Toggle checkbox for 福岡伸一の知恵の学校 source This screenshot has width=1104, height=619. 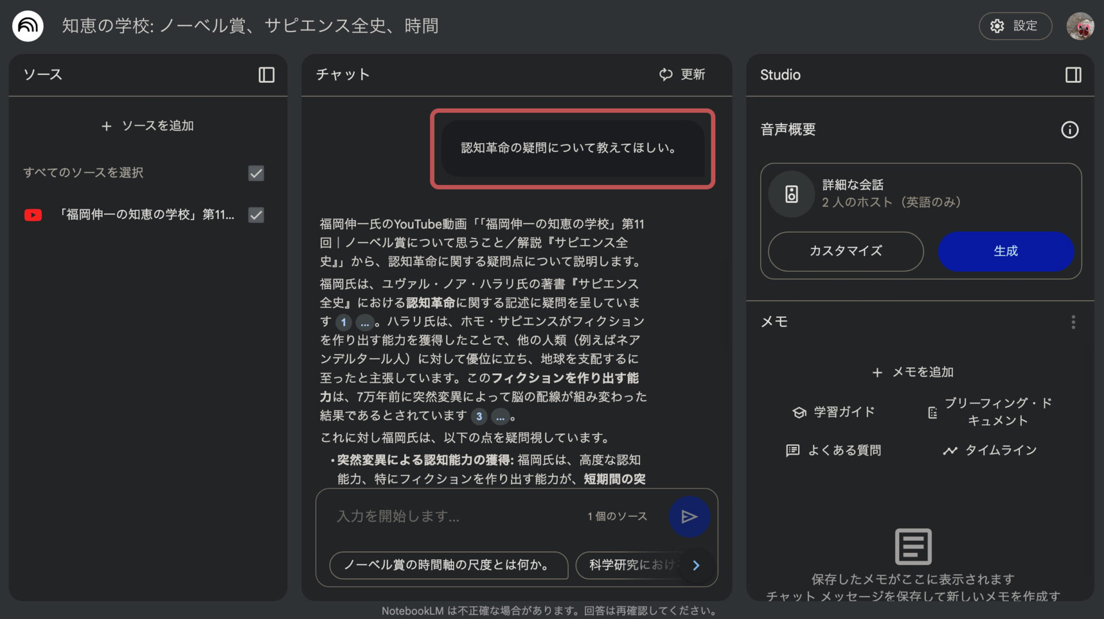pyautogui.click(x=256, y=215)
